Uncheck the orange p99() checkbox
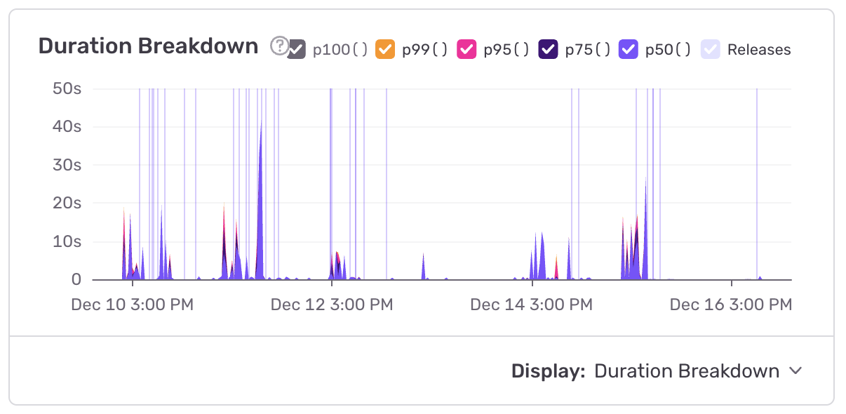 (x=384, y=49)
